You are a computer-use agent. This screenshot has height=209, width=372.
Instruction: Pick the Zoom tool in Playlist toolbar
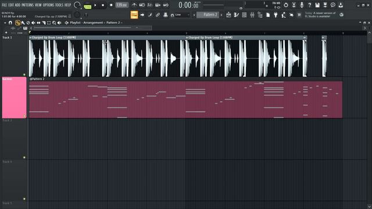point(54,23)
